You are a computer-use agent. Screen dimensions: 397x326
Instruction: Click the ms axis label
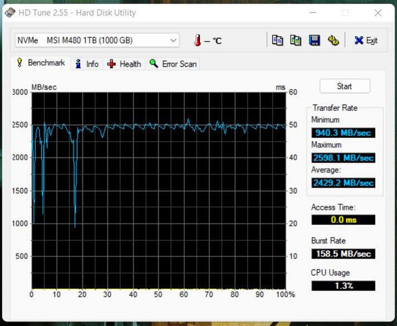280,87
